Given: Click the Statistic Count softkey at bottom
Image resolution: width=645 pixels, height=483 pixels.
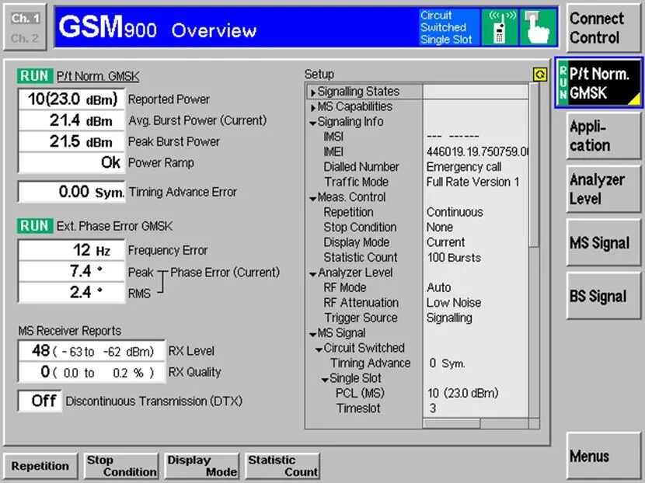Looking at the screenshot, I should tap(282, 466).
